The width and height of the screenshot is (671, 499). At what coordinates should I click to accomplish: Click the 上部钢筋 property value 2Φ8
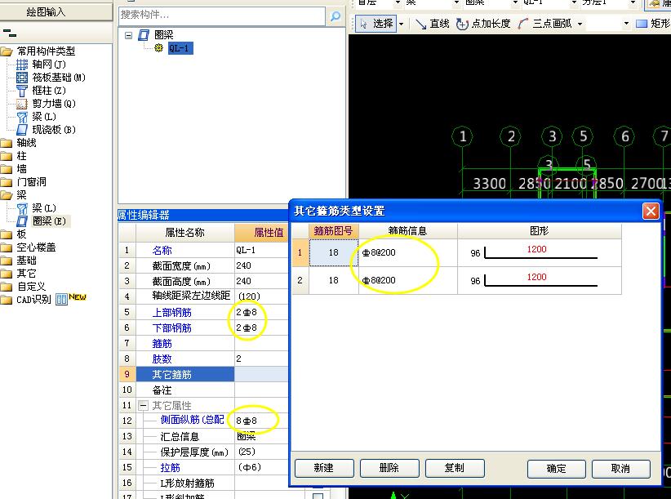point(261,313)
